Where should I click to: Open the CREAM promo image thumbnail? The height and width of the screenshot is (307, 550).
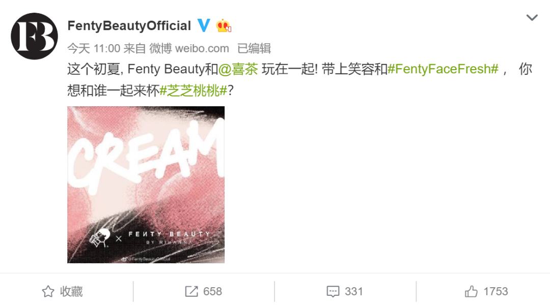(146, 185)
